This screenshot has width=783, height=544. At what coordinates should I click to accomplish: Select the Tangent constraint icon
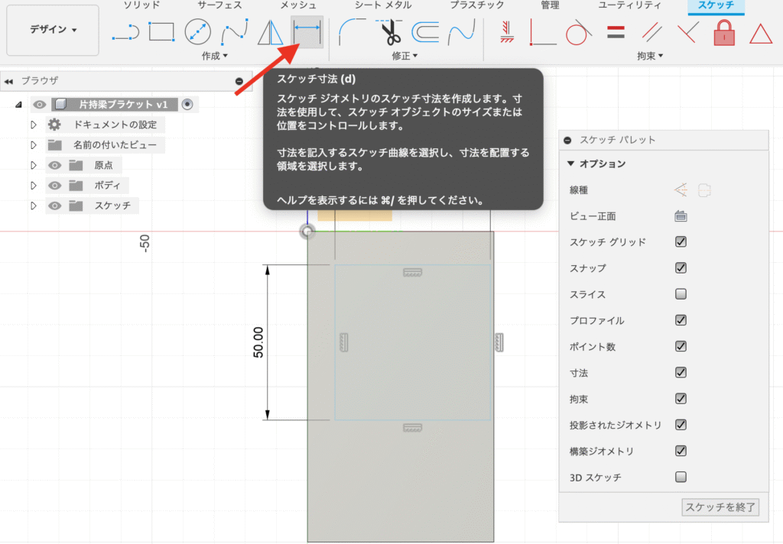click(579, 33)
